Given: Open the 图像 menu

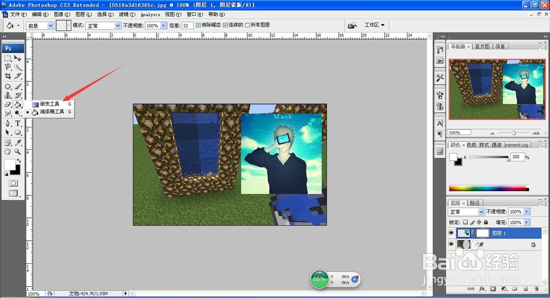Looking at the screenshot, I should pyautogui.click(x=62, y=14).
